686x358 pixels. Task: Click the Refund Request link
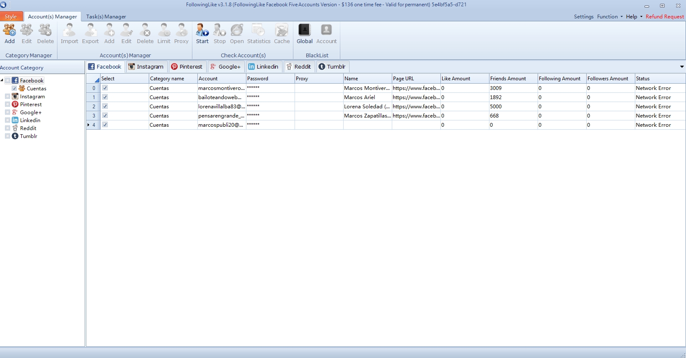click(x=664, y=17)
